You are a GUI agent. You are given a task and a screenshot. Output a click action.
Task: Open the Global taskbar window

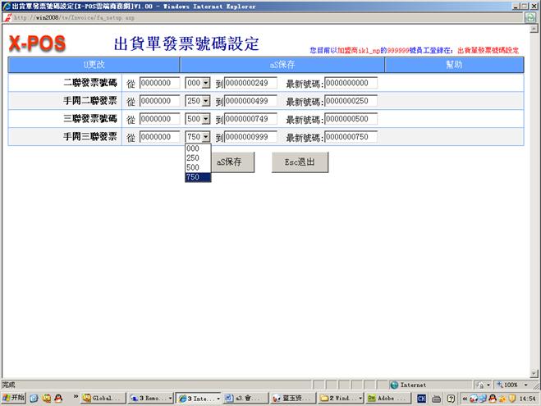103,398
